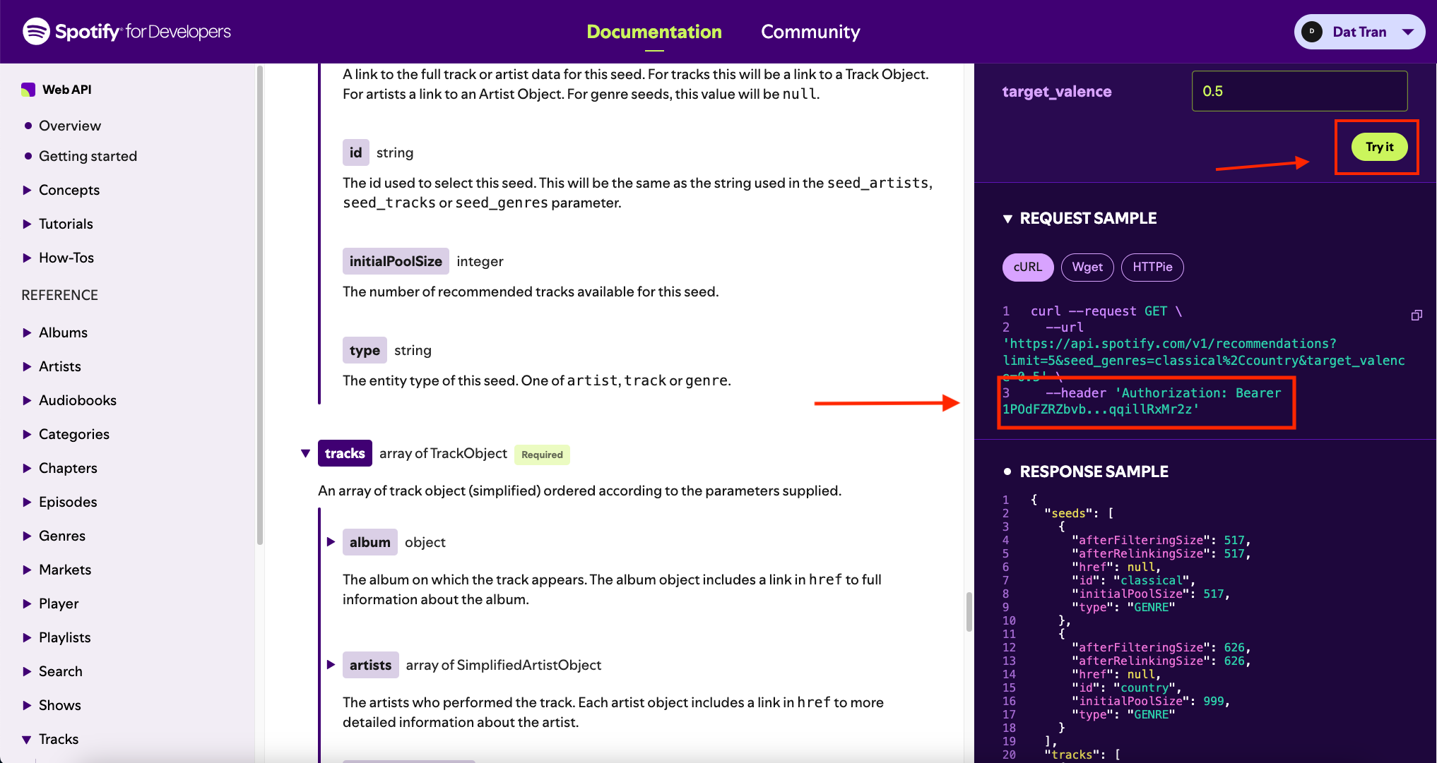Select the HTTPie request sample tab
The height and width of the screenshot is (763, 1437).
(x=1152, y=267)
